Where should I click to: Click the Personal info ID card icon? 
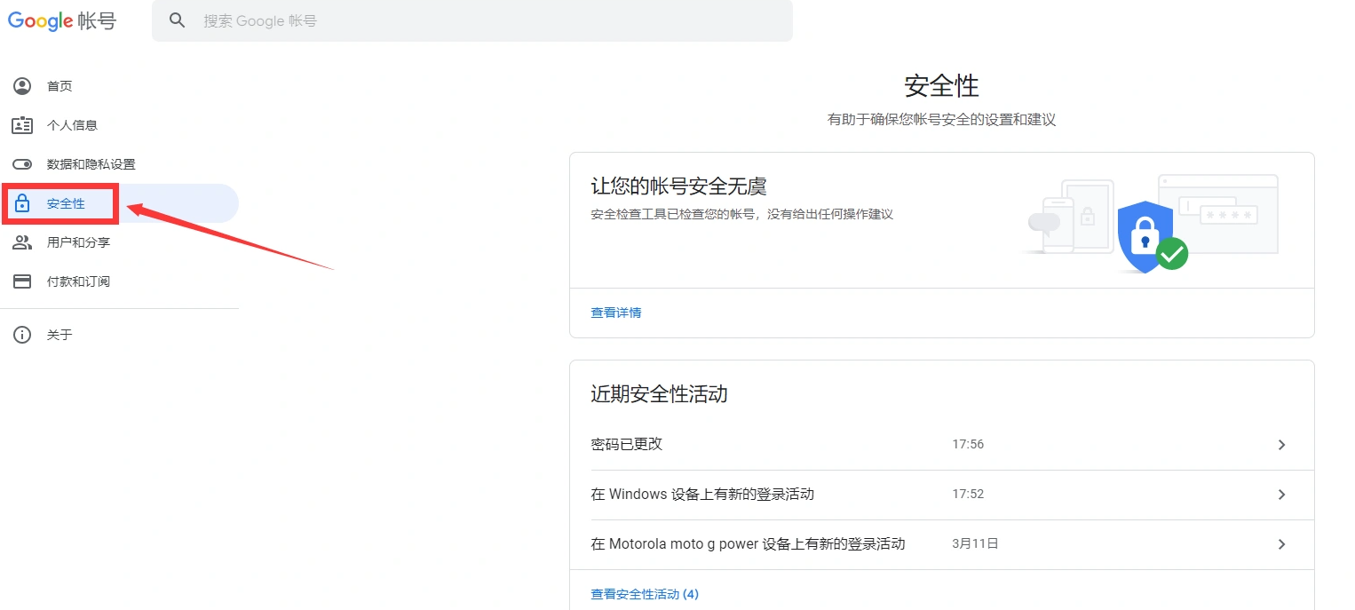[22, 125]
